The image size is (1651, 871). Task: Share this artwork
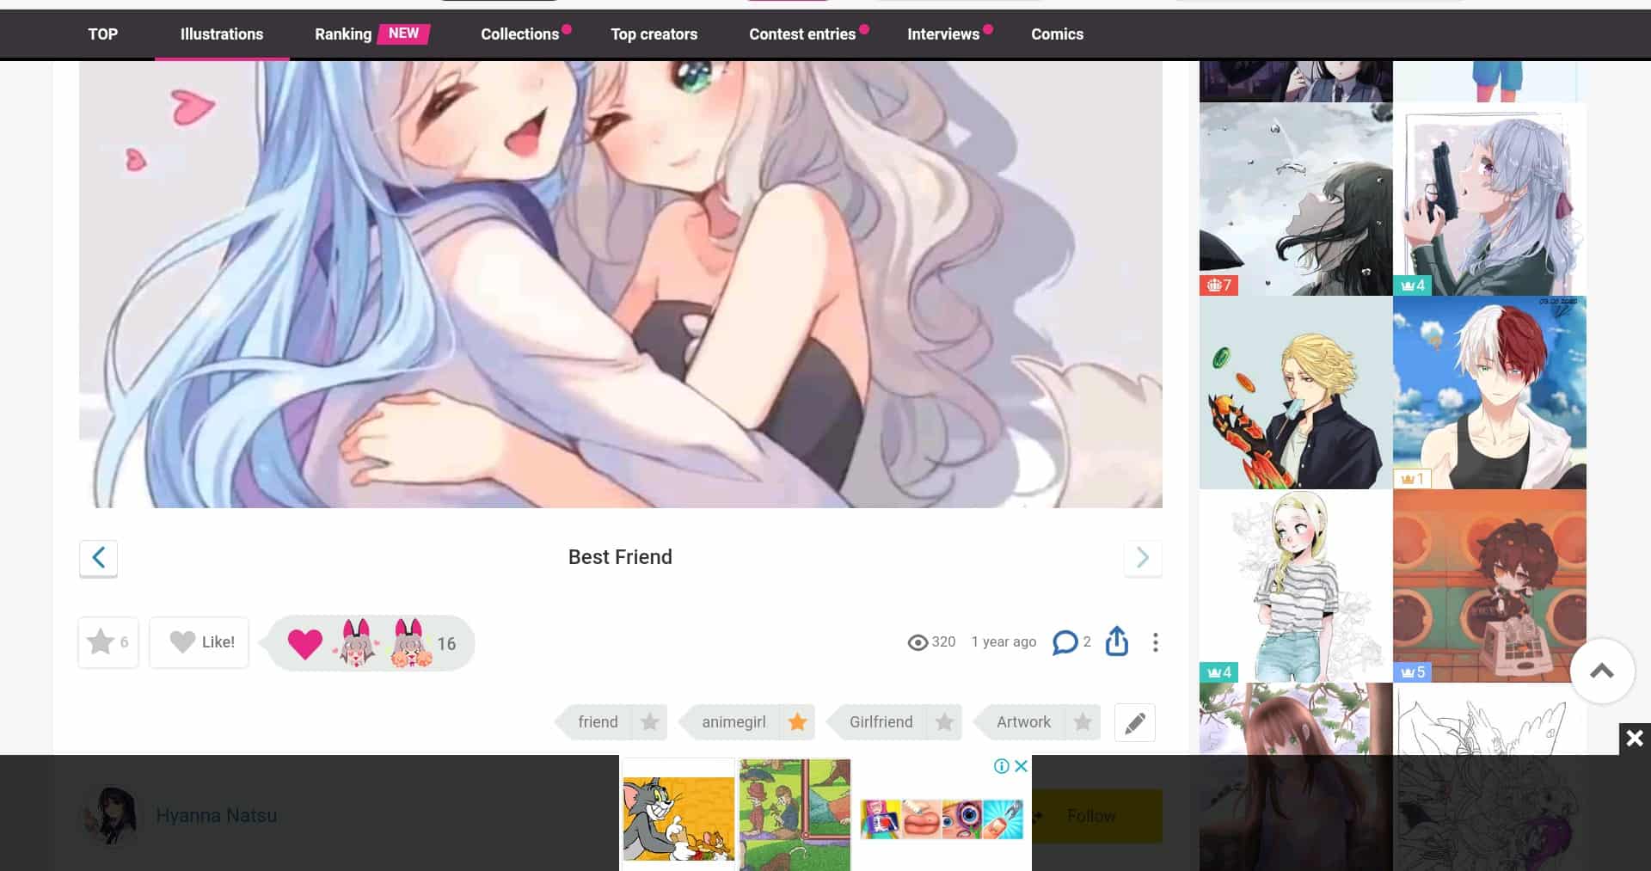(x=1116, y=641)
